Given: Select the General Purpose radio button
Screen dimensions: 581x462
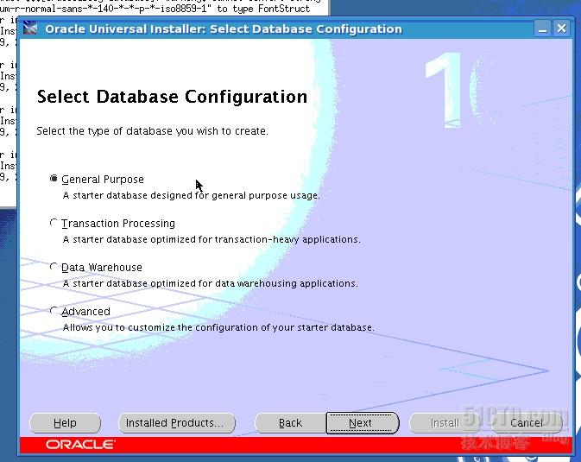Looking at the screenshot, I should coord(54,179).
